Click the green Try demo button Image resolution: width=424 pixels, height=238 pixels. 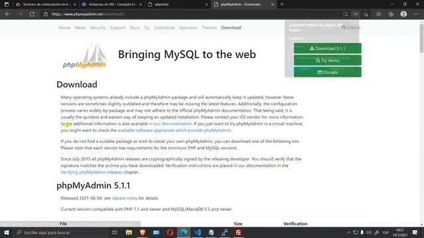(x=327, y=60)
